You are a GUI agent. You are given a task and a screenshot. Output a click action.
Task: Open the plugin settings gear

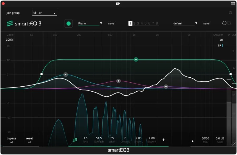(230, 12)
